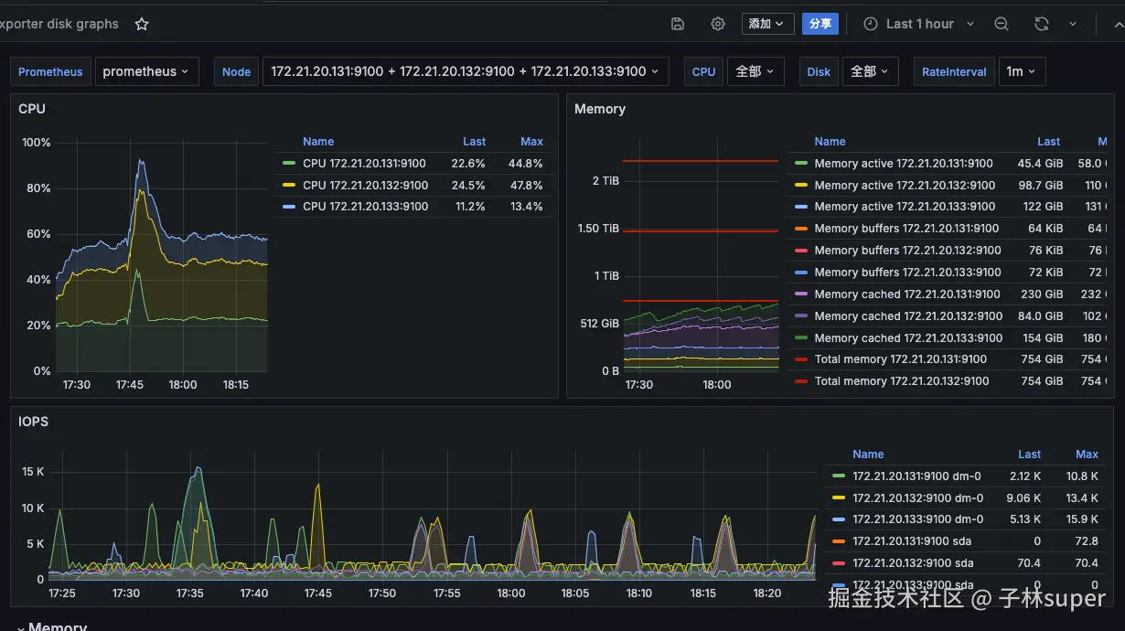1125x631 pixels.
Task: Toggle CPU 172.21.20.131:9100 legend series
Action: point(364,164)
